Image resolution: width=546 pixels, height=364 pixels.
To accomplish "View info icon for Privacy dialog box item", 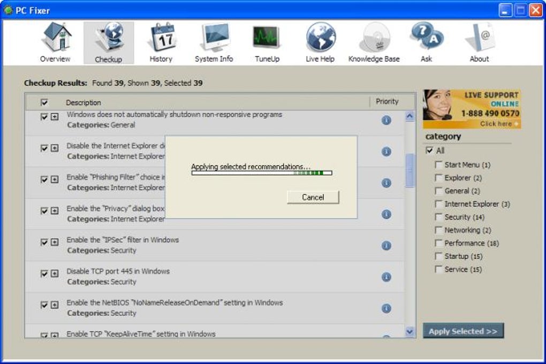I will (x=386, y=214).
